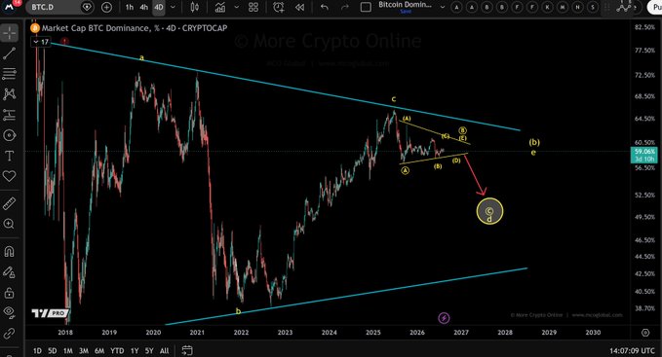The width and height of the screenshot is (662, 357).
Task: Select the ruler measure tool
Action: 10,203
